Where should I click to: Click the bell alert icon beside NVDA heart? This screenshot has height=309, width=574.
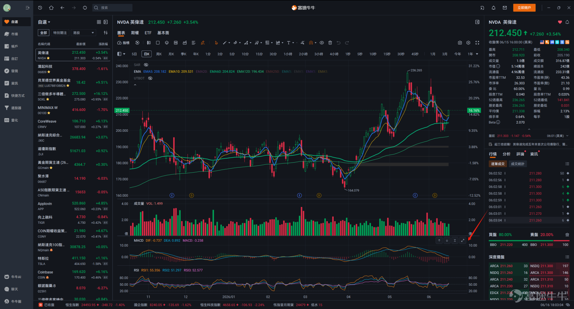point(567,22)
